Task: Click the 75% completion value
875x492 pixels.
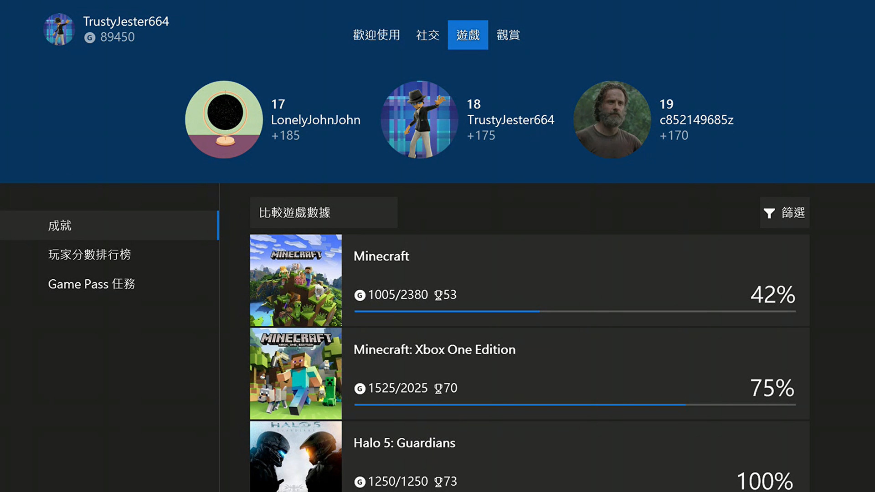Action: click(772, 388)
